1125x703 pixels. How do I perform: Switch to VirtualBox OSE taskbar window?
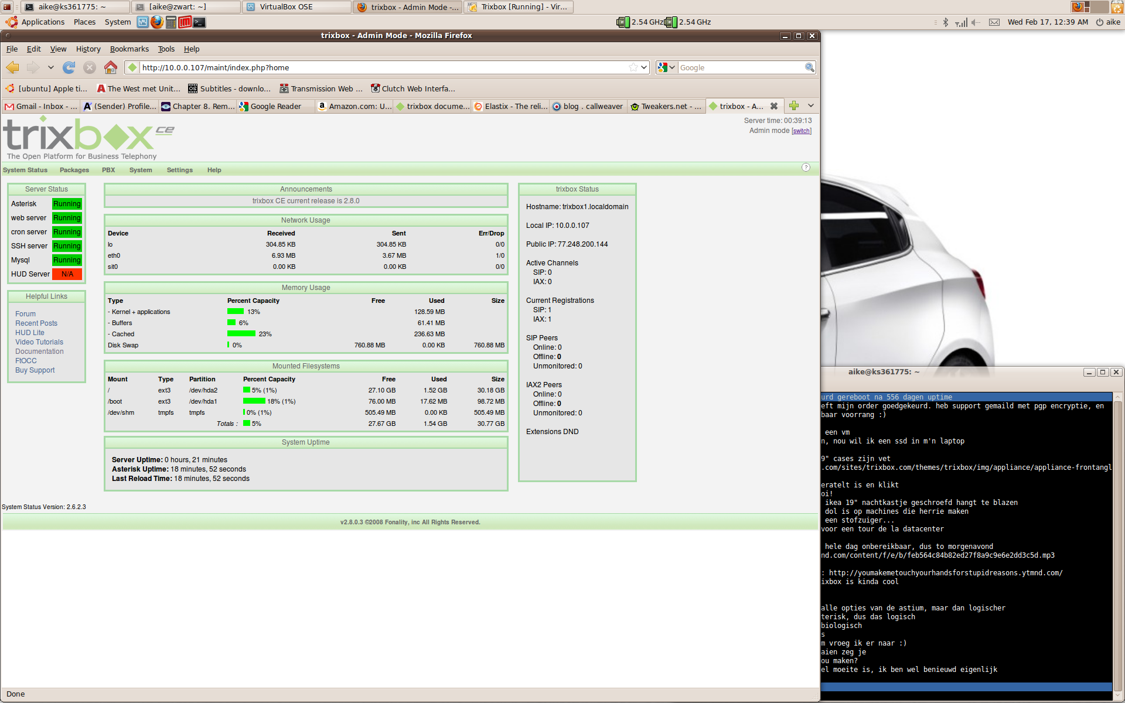(297, 7)
